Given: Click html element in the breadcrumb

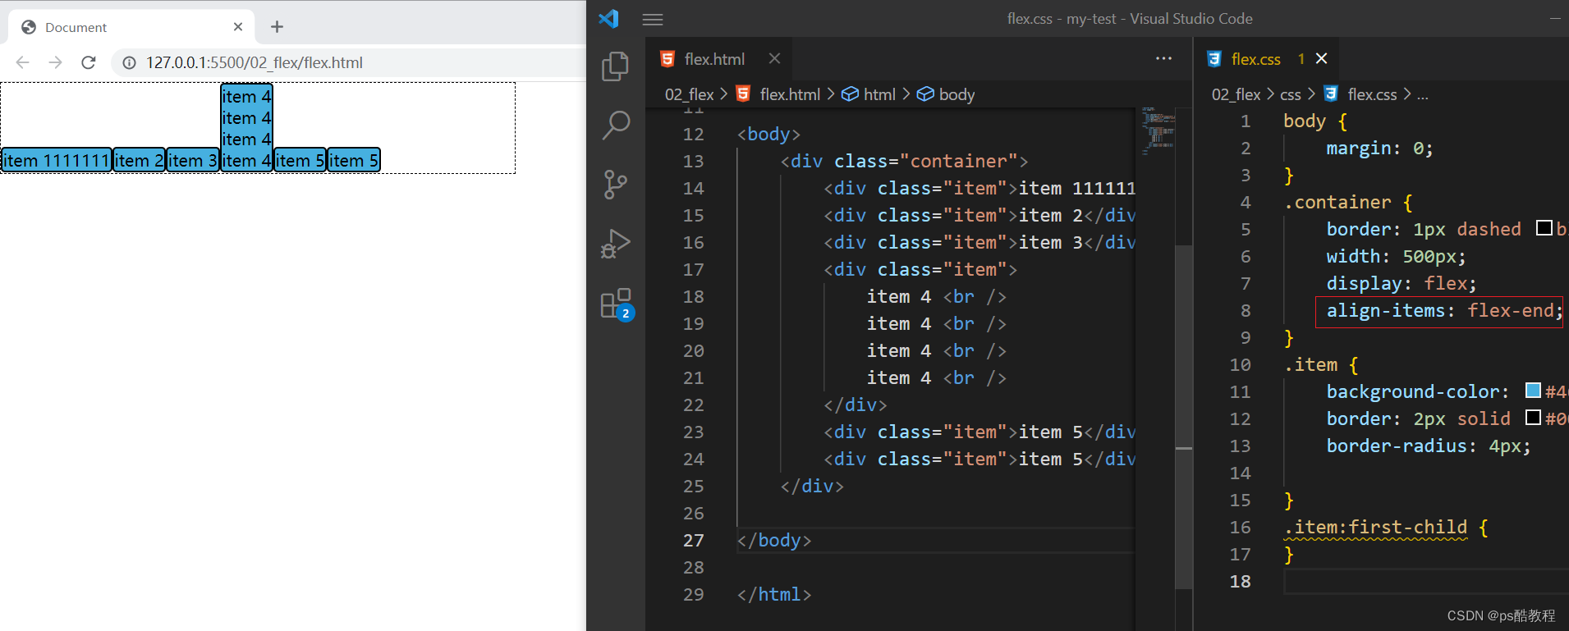Looking at the screenshot, I should pos(879,94).
